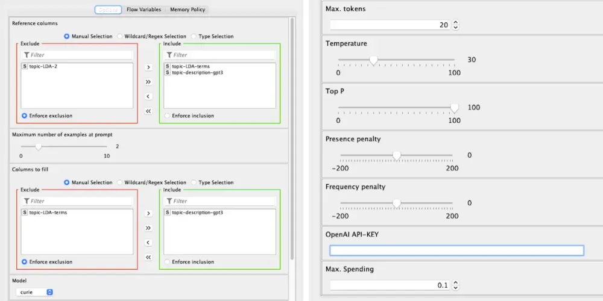Enable Enforce exclusion in Columns to fill

(47, 262)
